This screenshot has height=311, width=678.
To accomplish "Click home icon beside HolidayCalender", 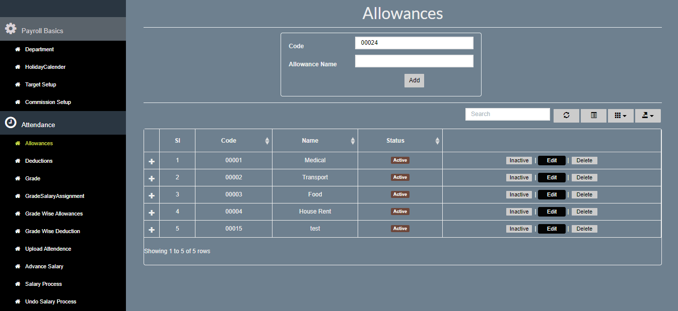I will [x=18, y=67].
